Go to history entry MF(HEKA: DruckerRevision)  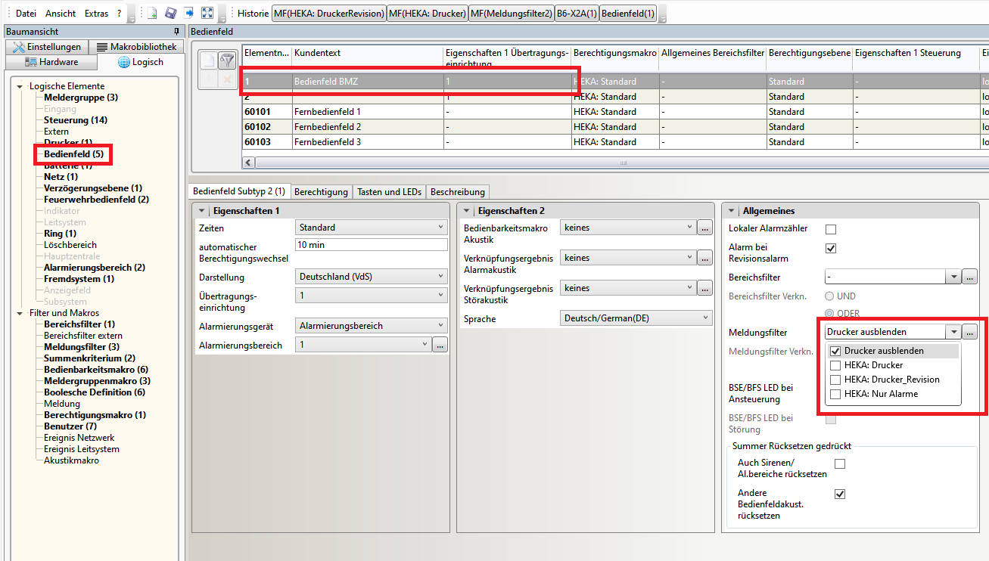point(328,14)
